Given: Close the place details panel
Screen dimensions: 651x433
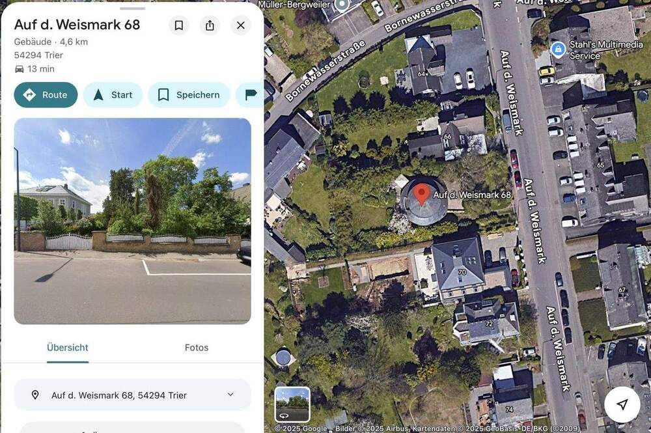Looking at the screenshot, I should (x=241, y=25).
